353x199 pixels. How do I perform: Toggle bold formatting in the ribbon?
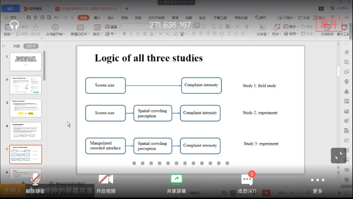(124, 34)
